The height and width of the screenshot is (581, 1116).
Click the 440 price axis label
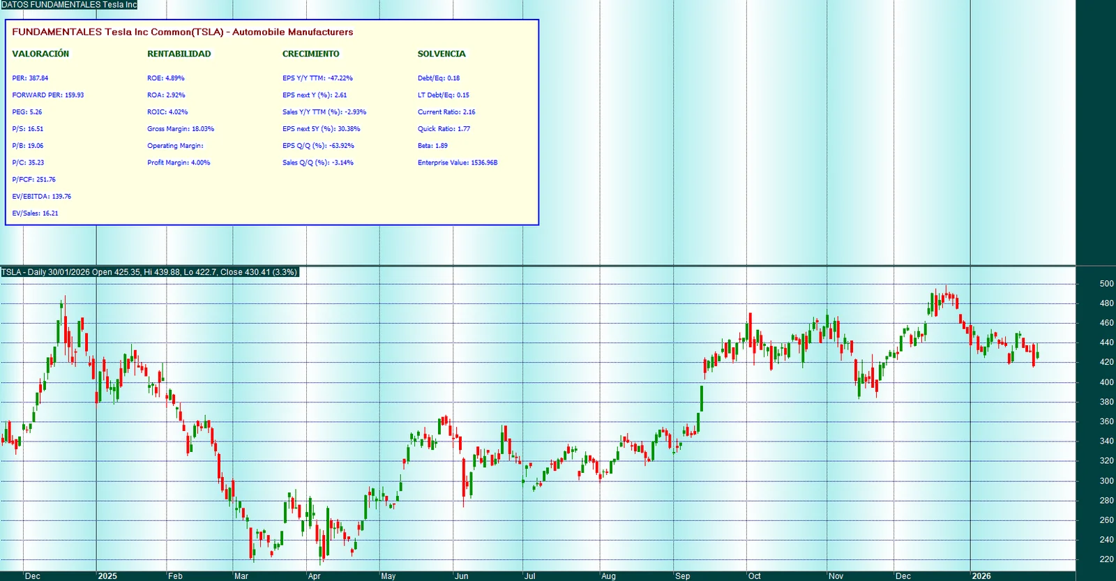point(1106,342)
